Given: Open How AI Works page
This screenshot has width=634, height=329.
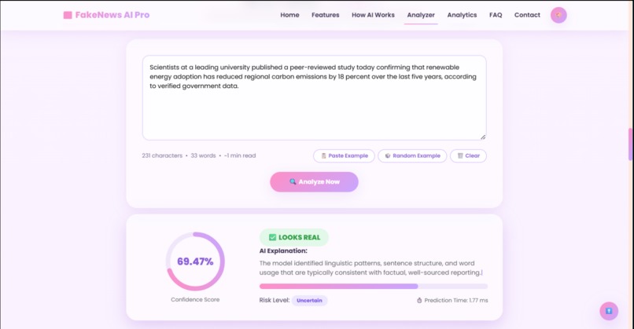Looking at the screenshot, I should 373,15.
